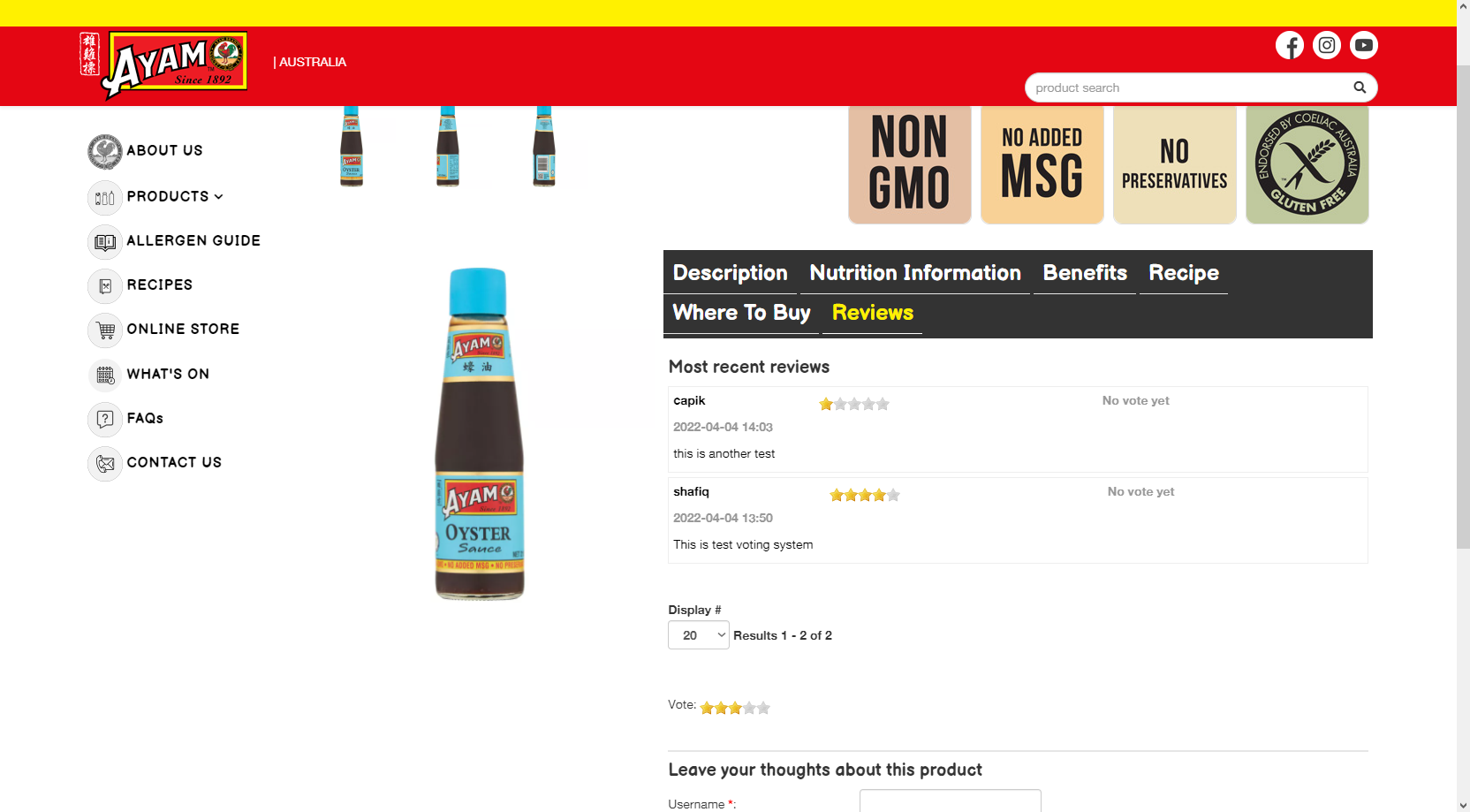Open the Display # results dropdown
This screenshot has height=812, width=1470.
(698, 635)
